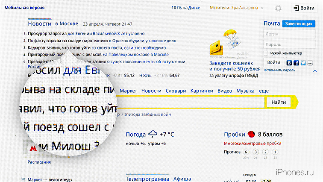323x182 pixels.
Task: Open the Новости service tab
Action: click(151, 91)
